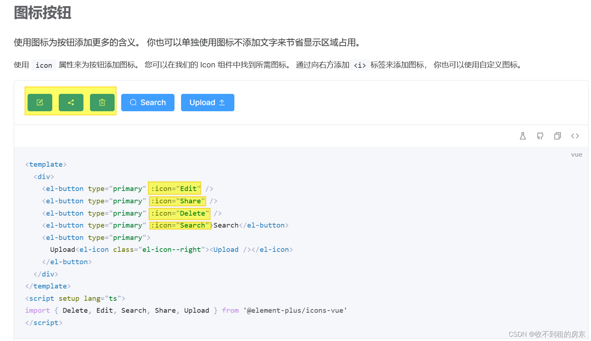
Task: Click the opening <div> code line
Action: click(44, 177)
